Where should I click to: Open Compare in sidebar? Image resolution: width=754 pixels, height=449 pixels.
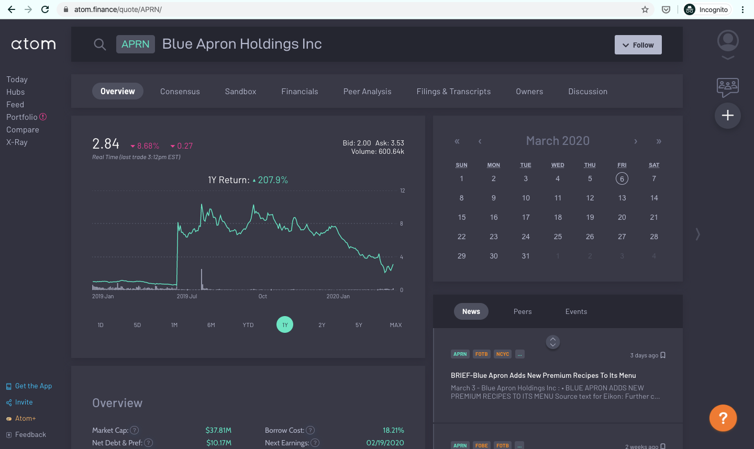tap(23, 130)
